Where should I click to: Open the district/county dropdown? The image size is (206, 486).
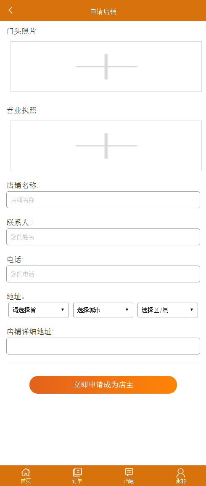coord(168,310)
